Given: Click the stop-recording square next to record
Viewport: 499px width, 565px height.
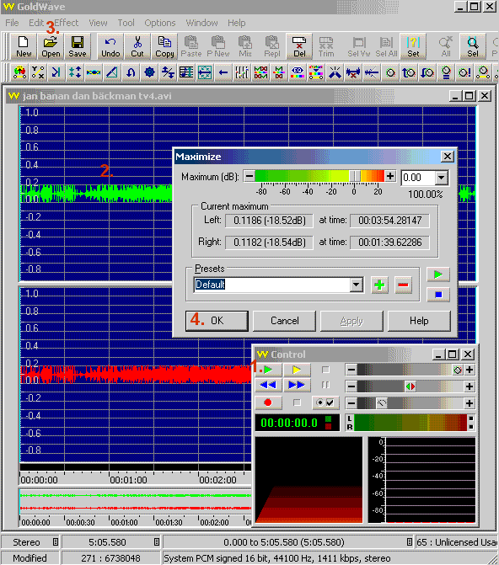Looking at the screenshot, I should point(297,402).
